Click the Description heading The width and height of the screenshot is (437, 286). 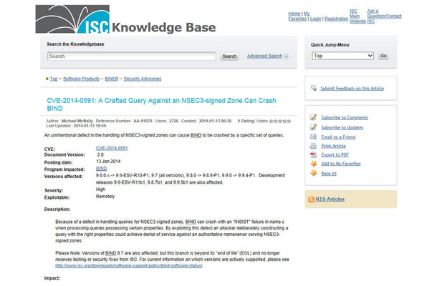[57, 209]
